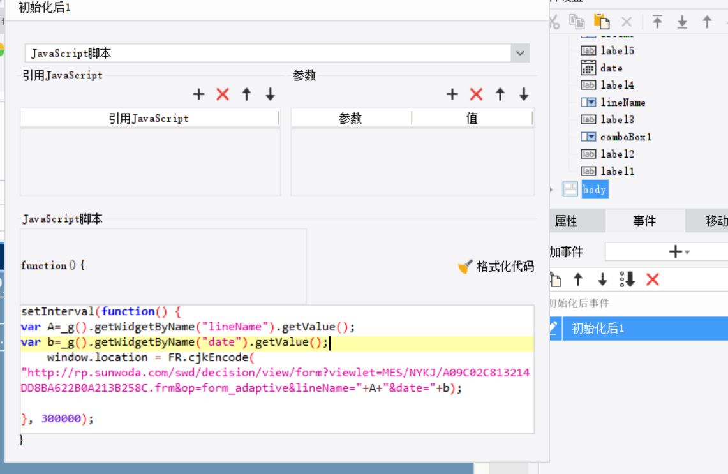Select the date widget in the tree

(611, 68)
